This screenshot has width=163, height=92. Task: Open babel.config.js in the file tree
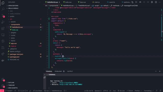tap(15, 52)
